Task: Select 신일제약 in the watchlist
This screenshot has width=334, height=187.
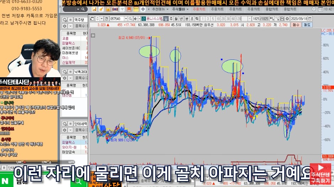Action: click(69, 63)
